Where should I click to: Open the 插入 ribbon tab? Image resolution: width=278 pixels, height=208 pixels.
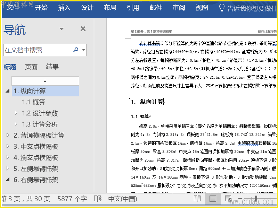coord(64,8)
